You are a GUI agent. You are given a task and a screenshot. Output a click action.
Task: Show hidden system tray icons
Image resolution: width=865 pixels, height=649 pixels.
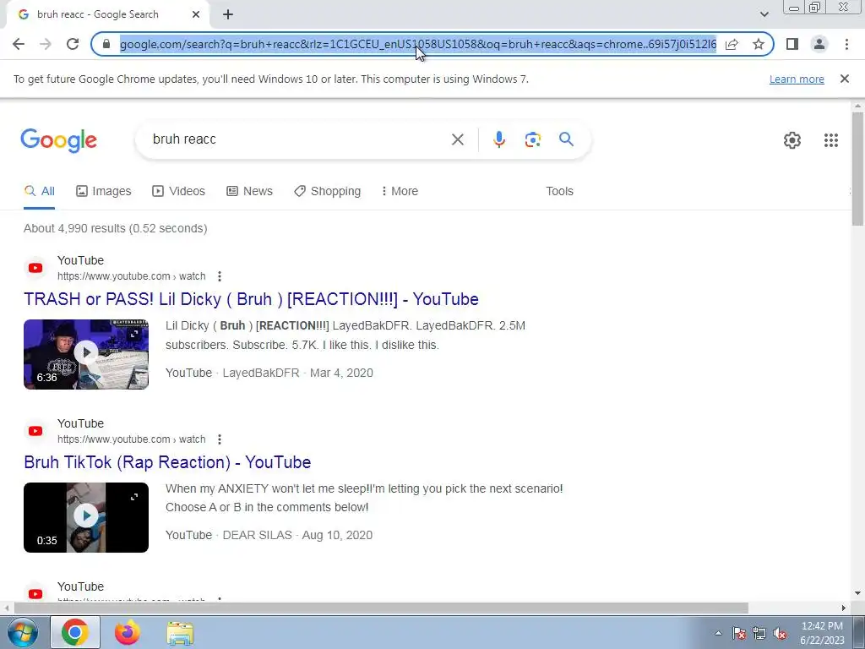tap(718, 633)
